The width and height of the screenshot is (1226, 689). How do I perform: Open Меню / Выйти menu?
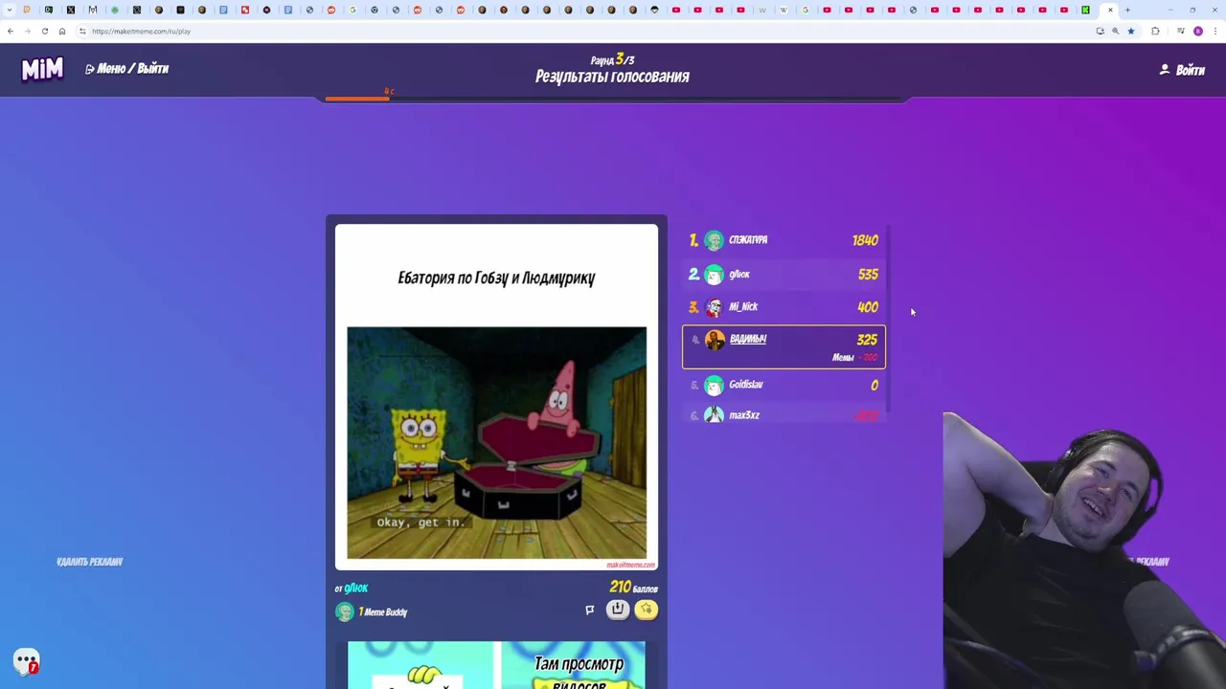point(126,69)
